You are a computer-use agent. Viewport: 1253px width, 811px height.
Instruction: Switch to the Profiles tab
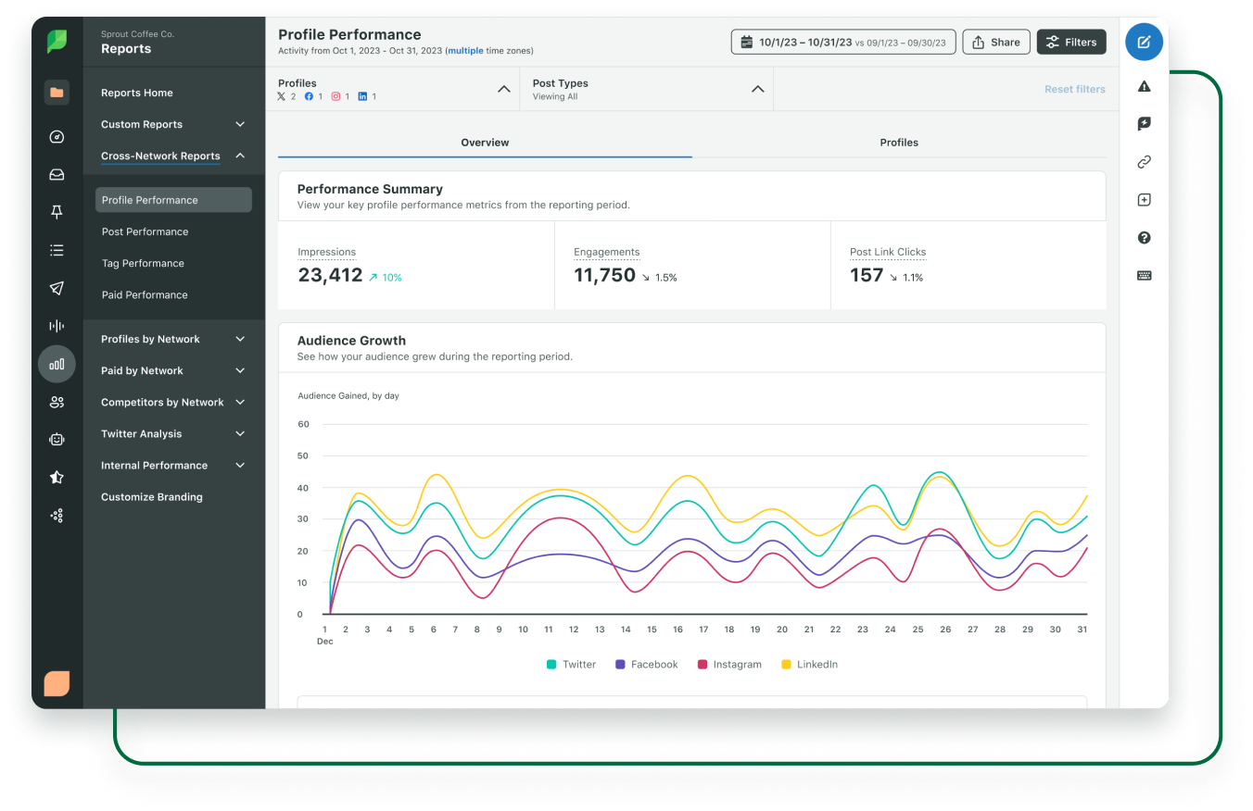click(899, 143)
